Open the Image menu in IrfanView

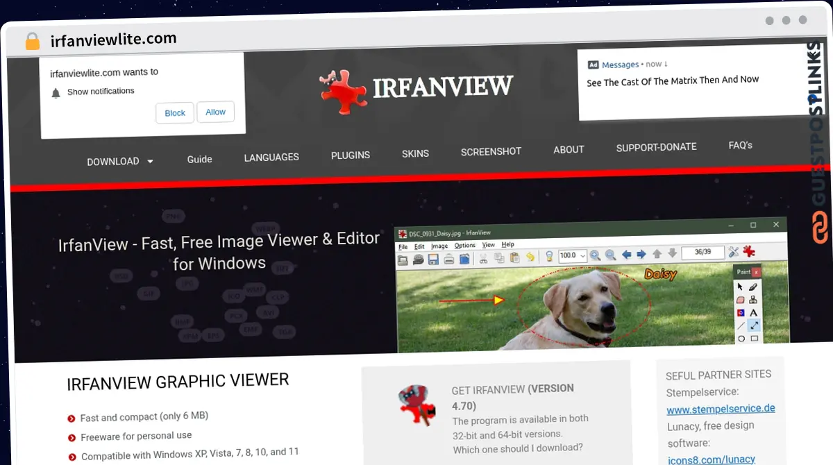pyautogui.click(x=440, y=245)
